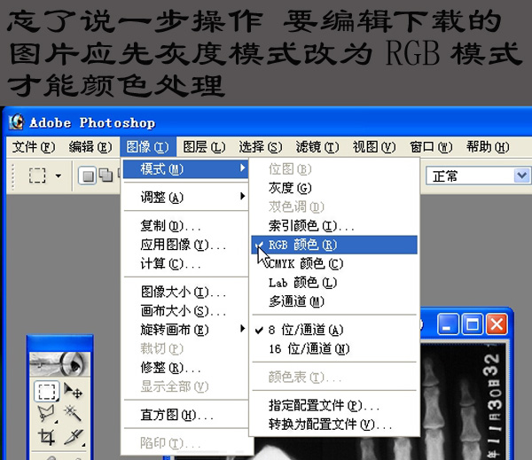The image size is (532, 460).
Task: Open 直方图(H) dialog
Action: (x=185, y=415)
